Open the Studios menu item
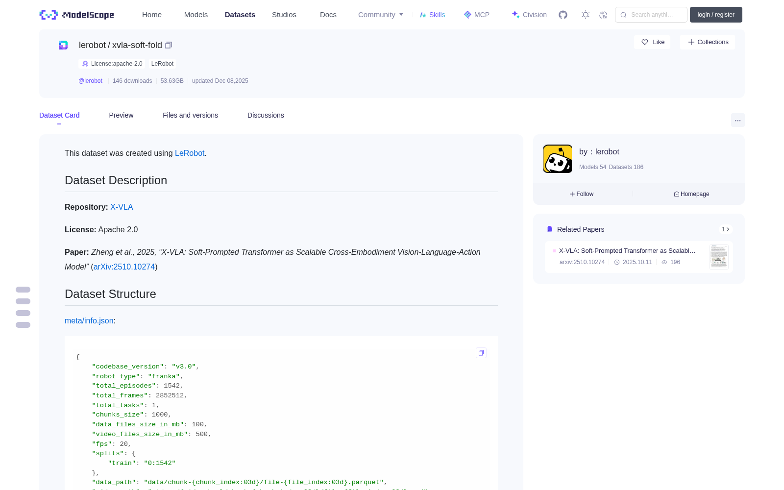This screenshot has width=784, height=490. (284, 15)
